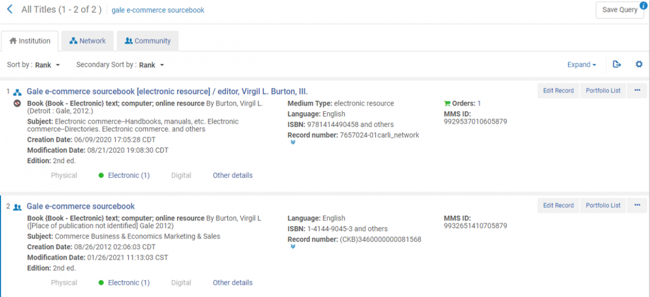Open the Expand dropdown menu

[x=582, y=64]
